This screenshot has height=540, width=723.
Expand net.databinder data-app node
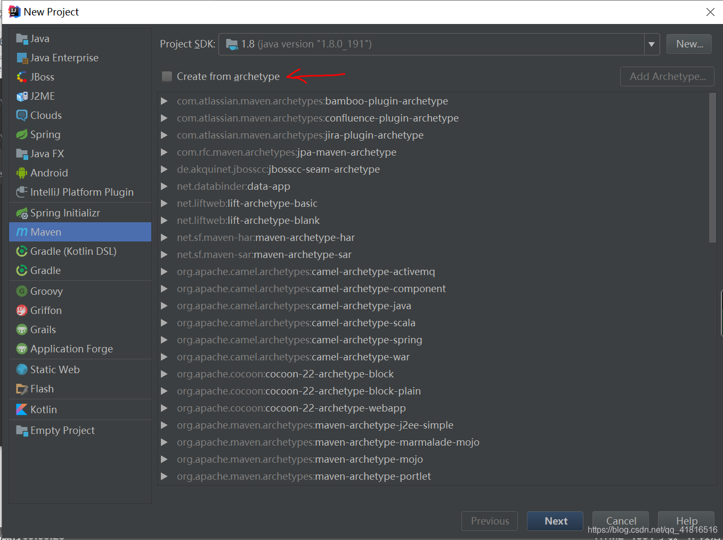[x=165, y=186]
